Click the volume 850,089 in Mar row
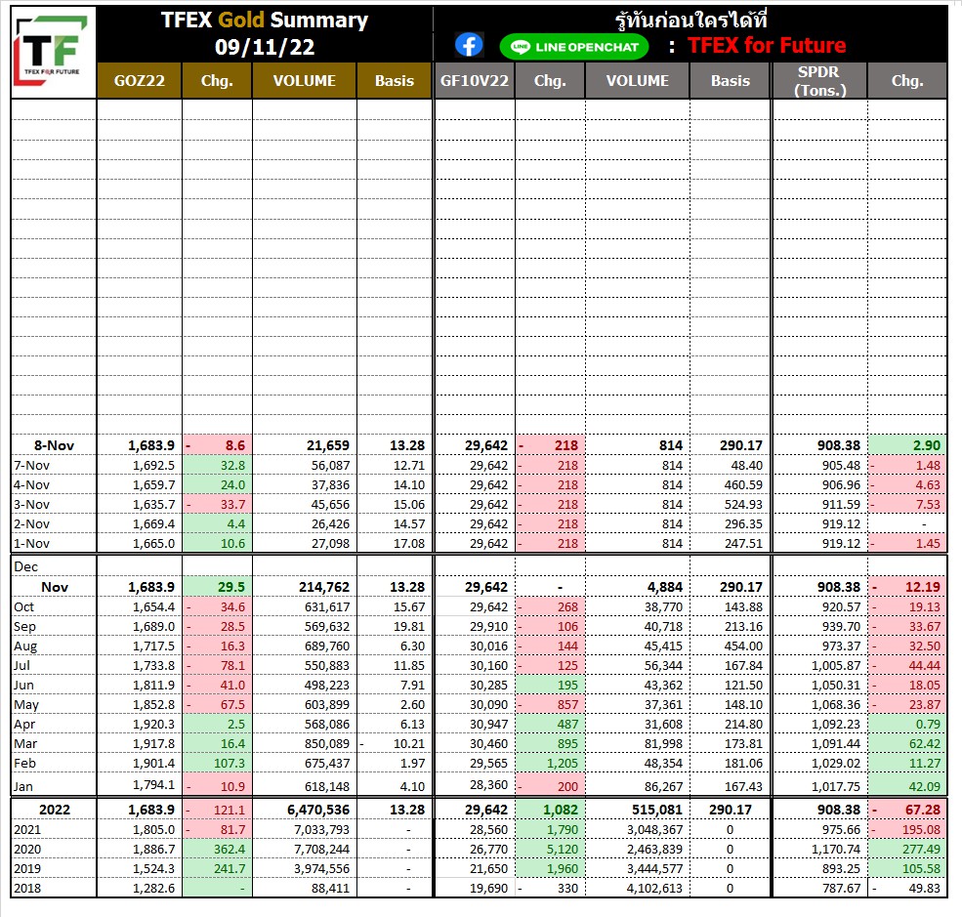The image size is (962, 917). (x=326, y=743)
